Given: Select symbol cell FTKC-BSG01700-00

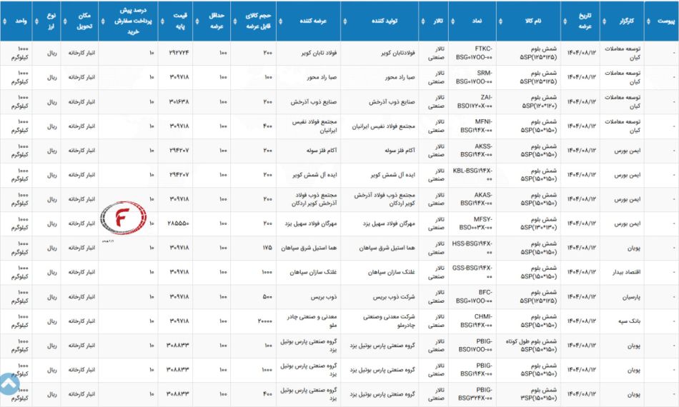Looking at the screenshot, I should click(x=474, y=54).
